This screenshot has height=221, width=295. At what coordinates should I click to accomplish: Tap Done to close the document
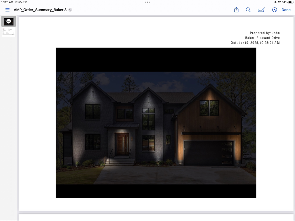point(286,9)
